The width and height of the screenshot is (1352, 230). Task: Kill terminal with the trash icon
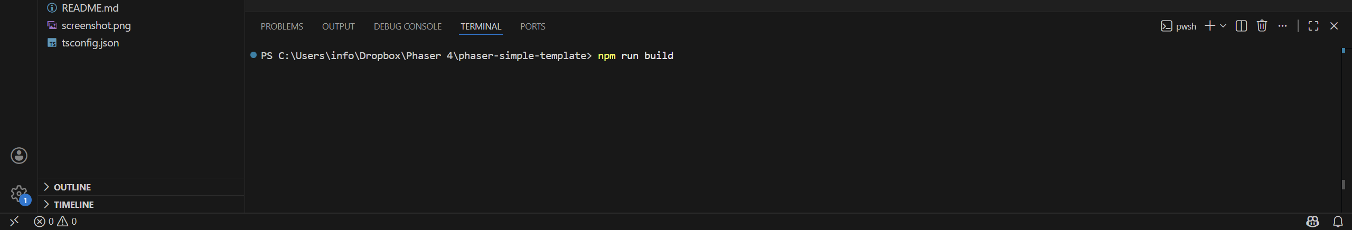click(x=1262, y=26)
